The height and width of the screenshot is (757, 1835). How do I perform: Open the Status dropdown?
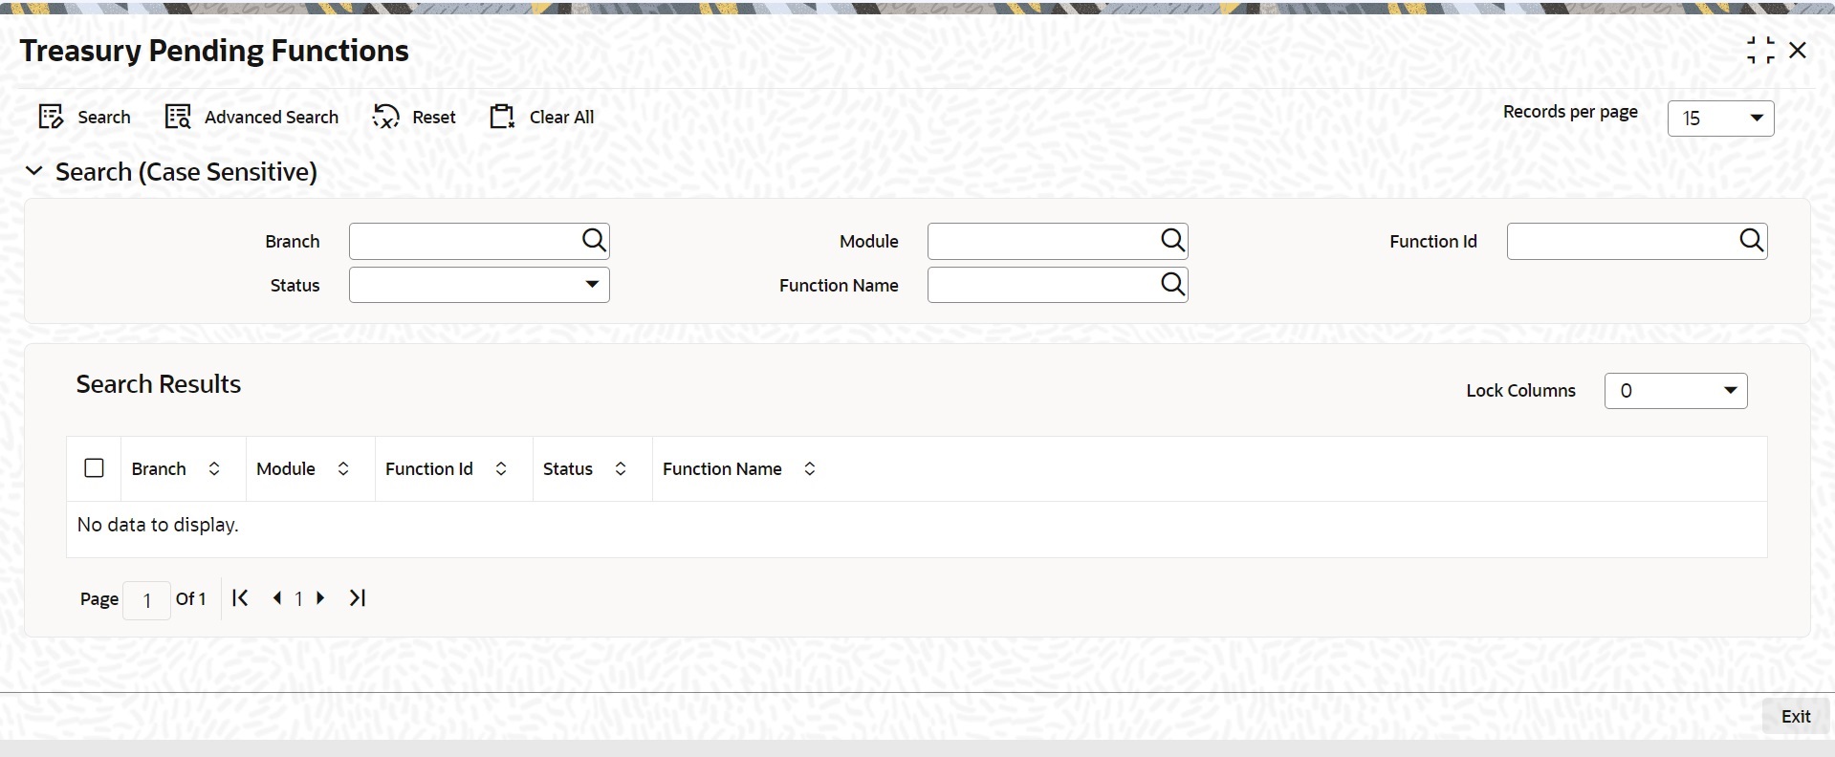(479, 285)
